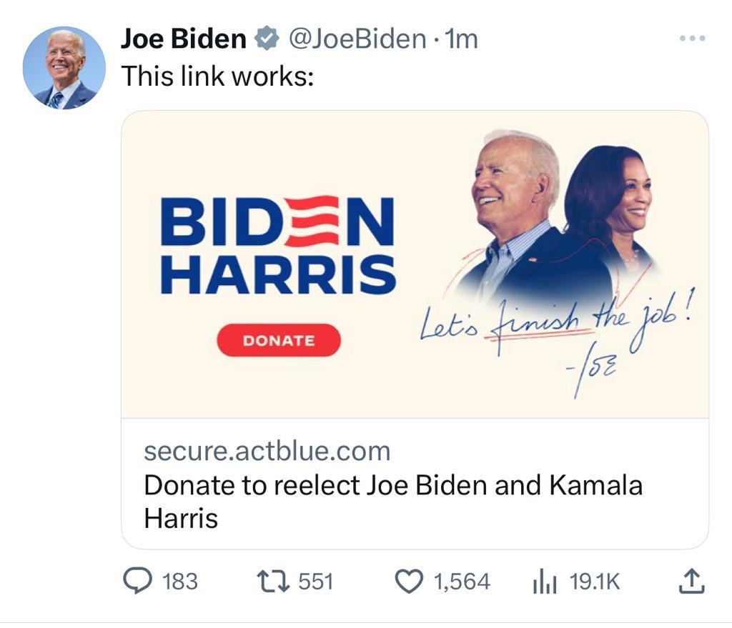Click the 1m timestamp
732x628 pixels.
(461, 39)
